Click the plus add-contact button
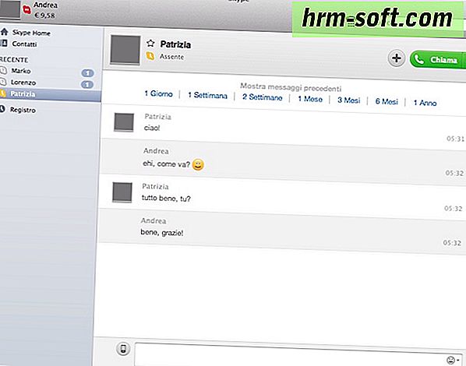 pos(396,58)
